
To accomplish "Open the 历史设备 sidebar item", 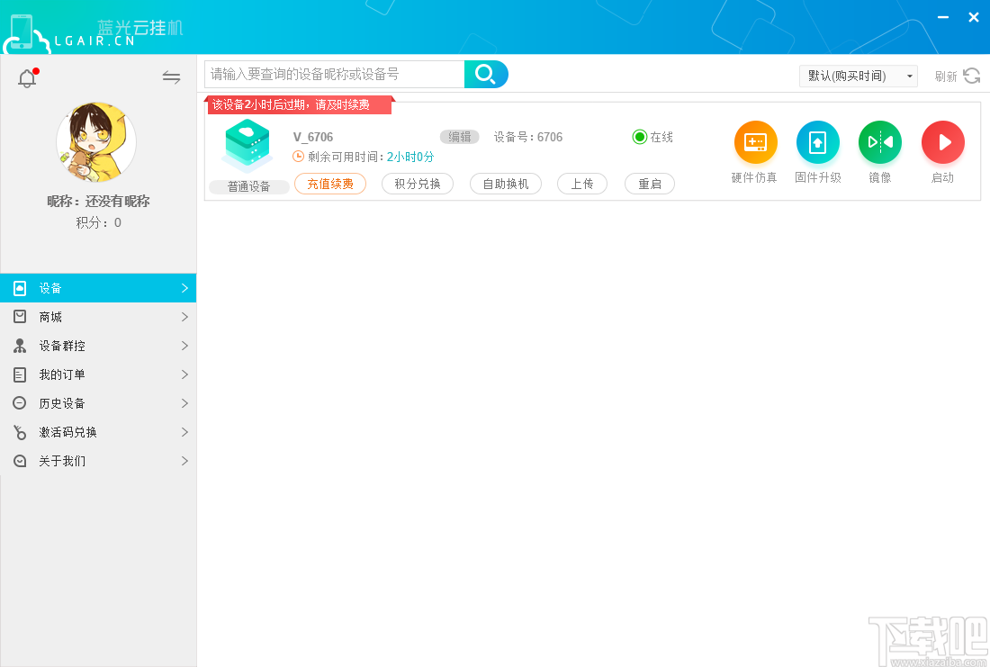I will click(98, 403).
